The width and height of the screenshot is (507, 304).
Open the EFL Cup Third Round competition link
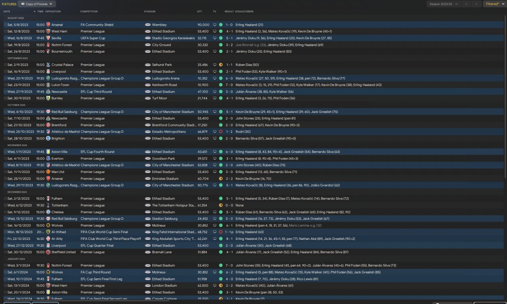[96, 91]
